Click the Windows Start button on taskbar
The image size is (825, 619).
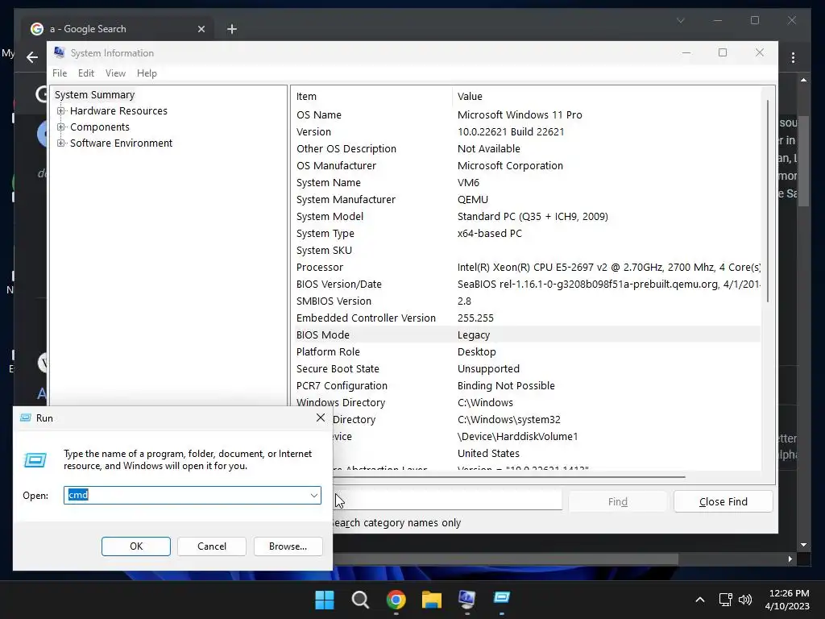click(x=325, y=600)
